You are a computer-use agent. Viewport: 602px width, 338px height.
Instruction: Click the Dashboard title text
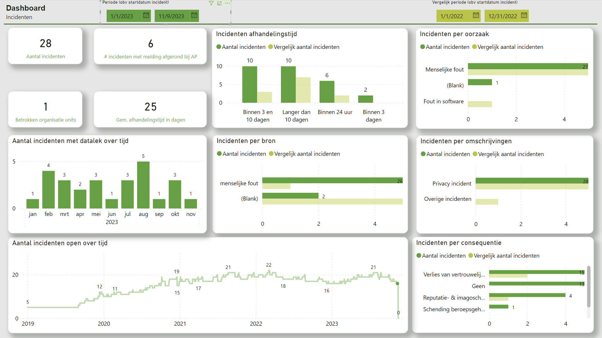26,8
